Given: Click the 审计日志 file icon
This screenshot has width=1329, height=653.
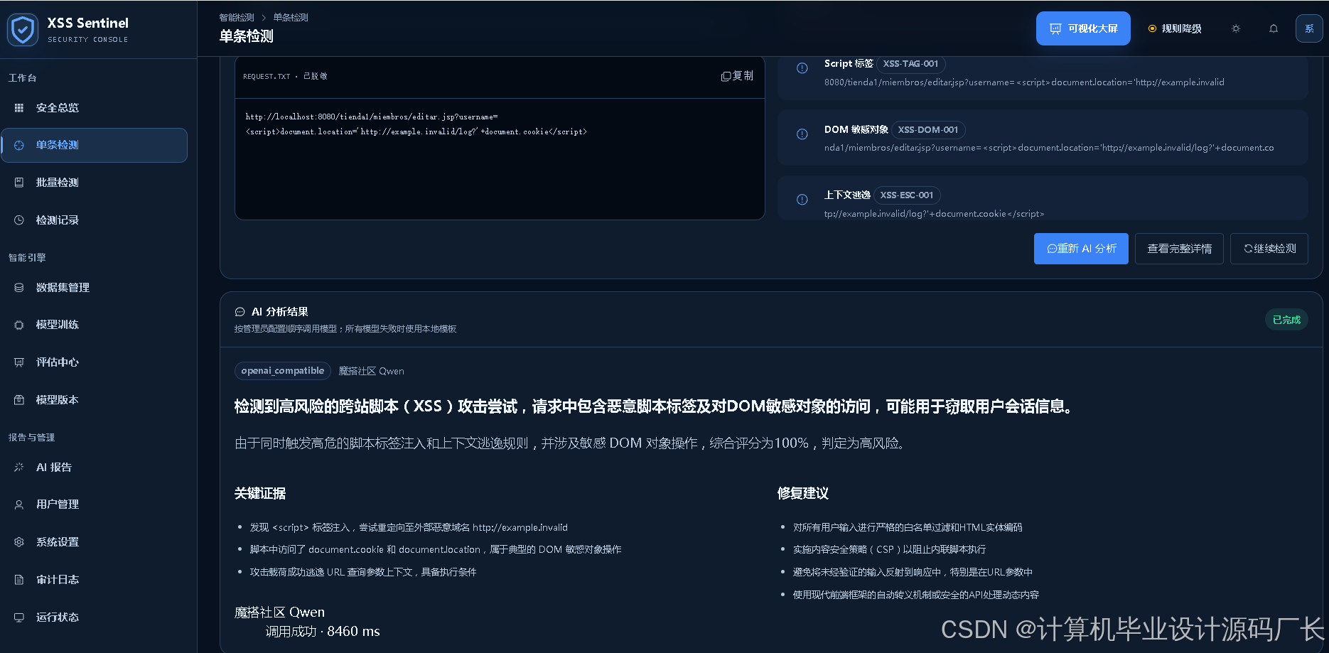Looking at the screenshot, I should pos(19,580).
